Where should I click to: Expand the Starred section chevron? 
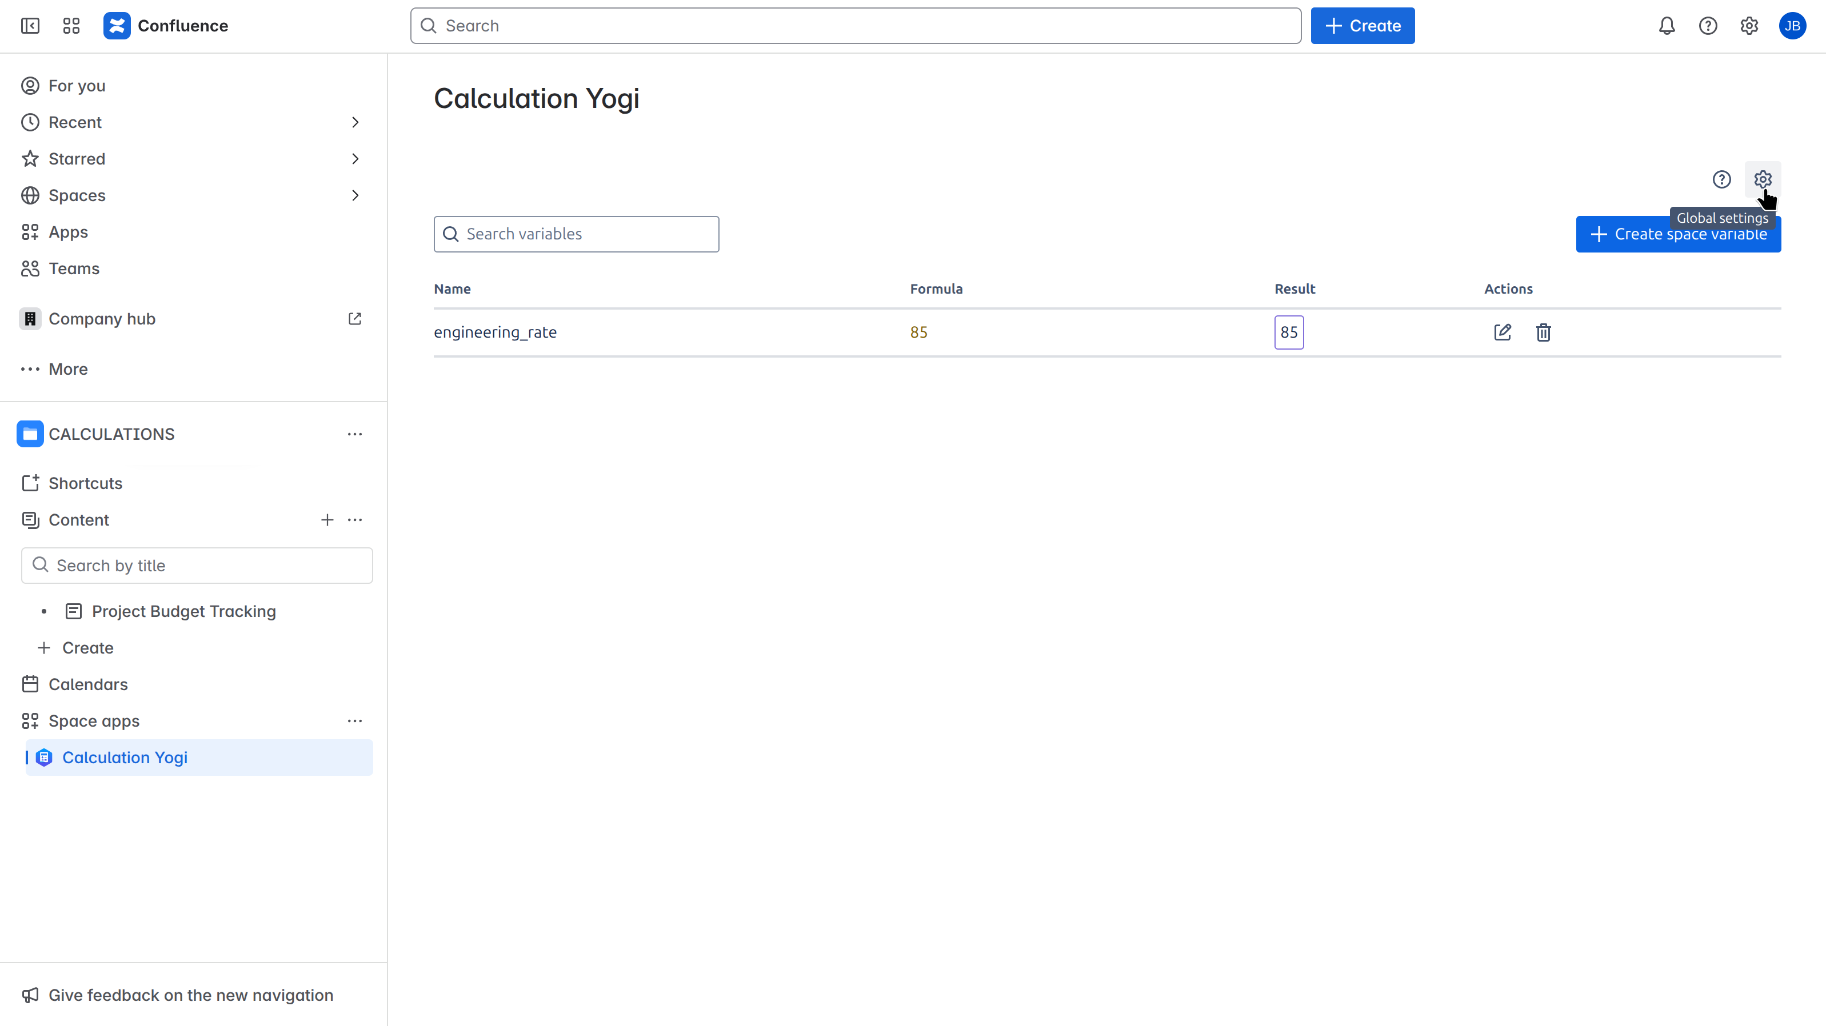coord(355,159)
